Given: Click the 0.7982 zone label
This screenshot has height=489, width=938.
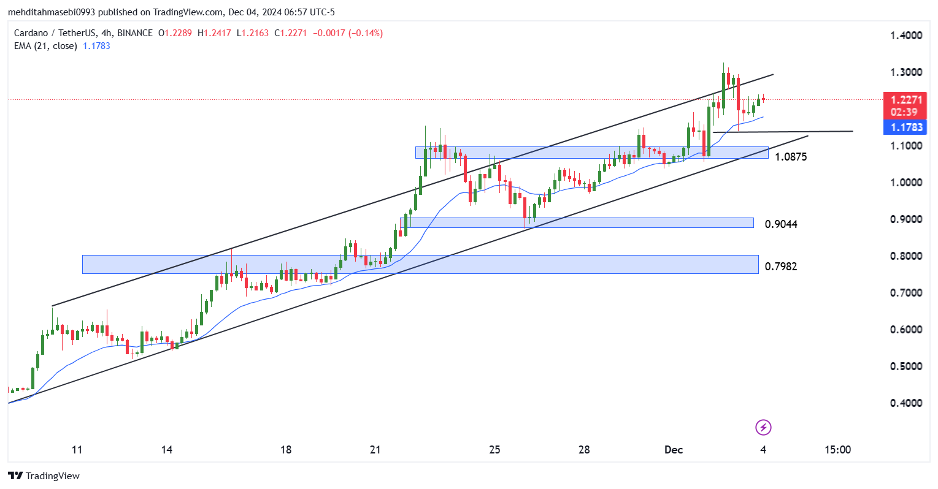Looking at the screenshot, I should 781,267.
